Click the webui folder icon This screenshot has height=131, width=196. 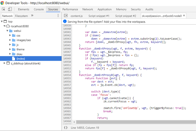tap(11, 31)
